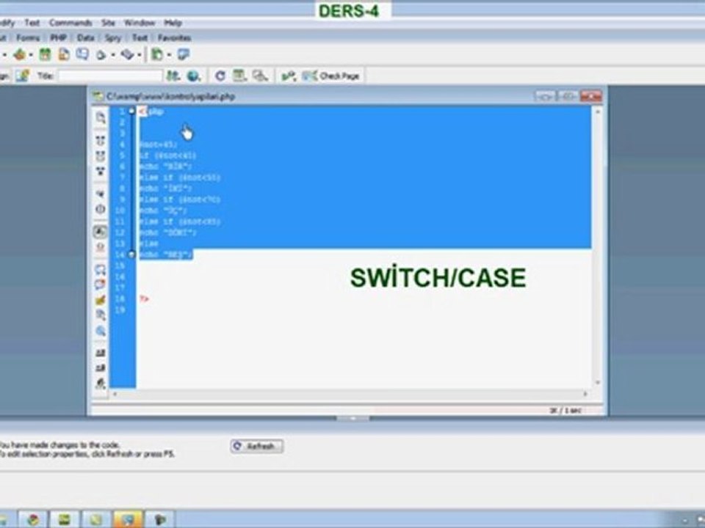
Task: Click the Visual aids icon
Action: coord(260,76)
